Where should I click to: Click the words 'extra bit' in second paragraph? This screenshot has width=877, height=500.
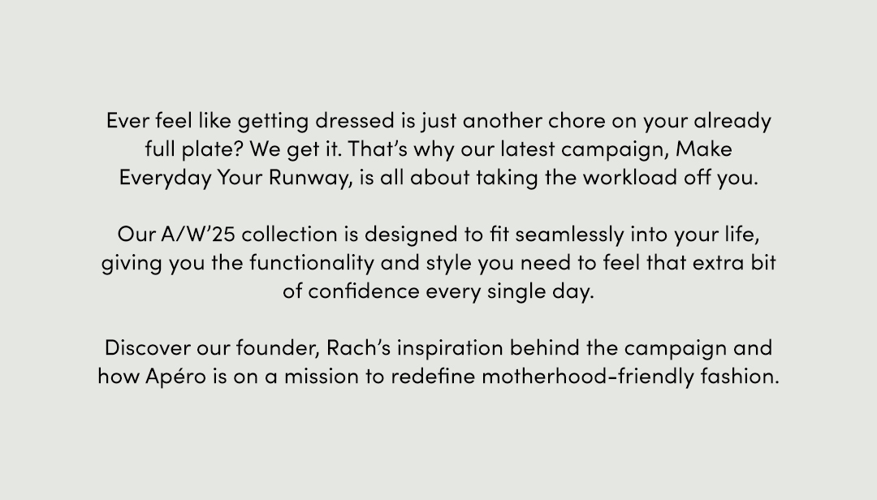pyautogui.click(x=734, y=263)
